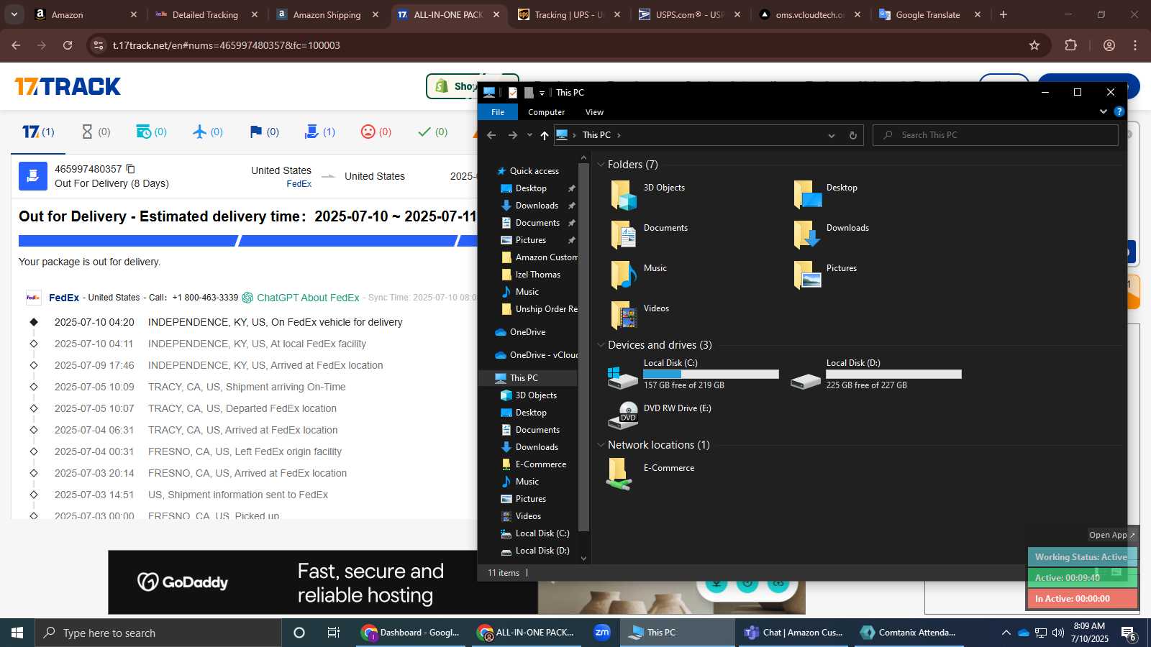Click the GoDaddy ad banner
Viewport: 1151px width, 647px height.
[x=457, y=582]
